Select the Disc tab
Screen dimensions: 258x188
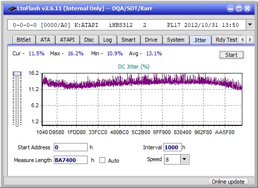[89, 40]
